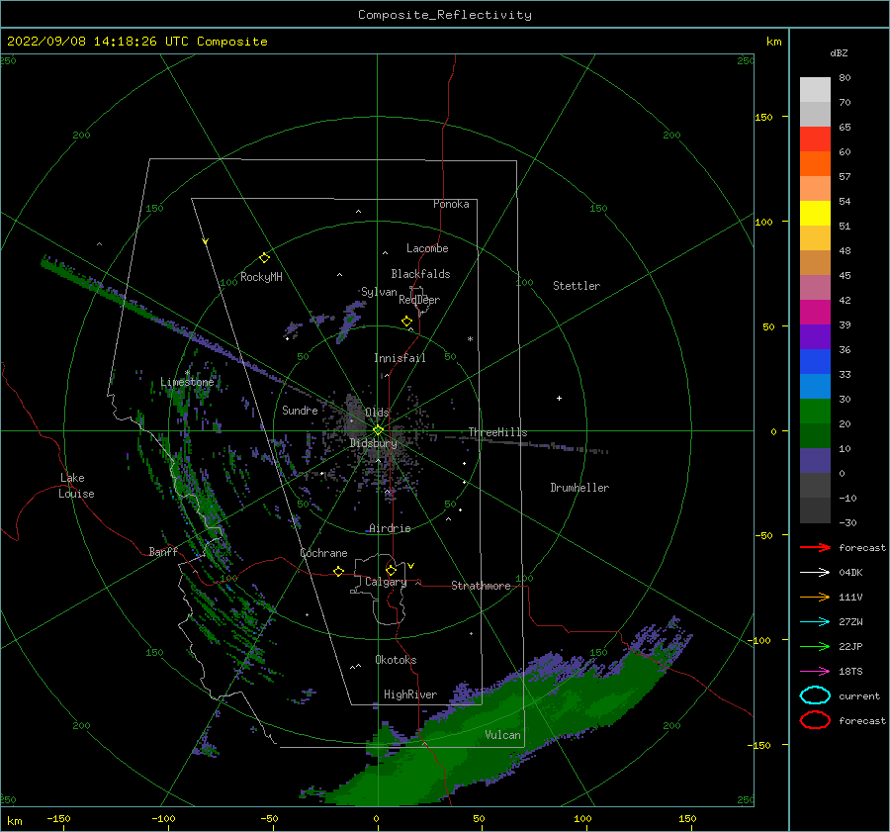Click the Sylvan label
Viewport: 890px width, 832px height.
379,292
